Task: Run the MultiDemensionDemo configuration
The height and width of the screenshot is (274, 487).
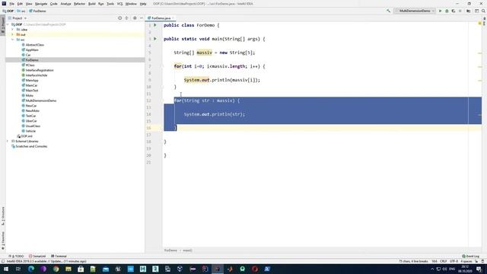Action: (440, 11)
